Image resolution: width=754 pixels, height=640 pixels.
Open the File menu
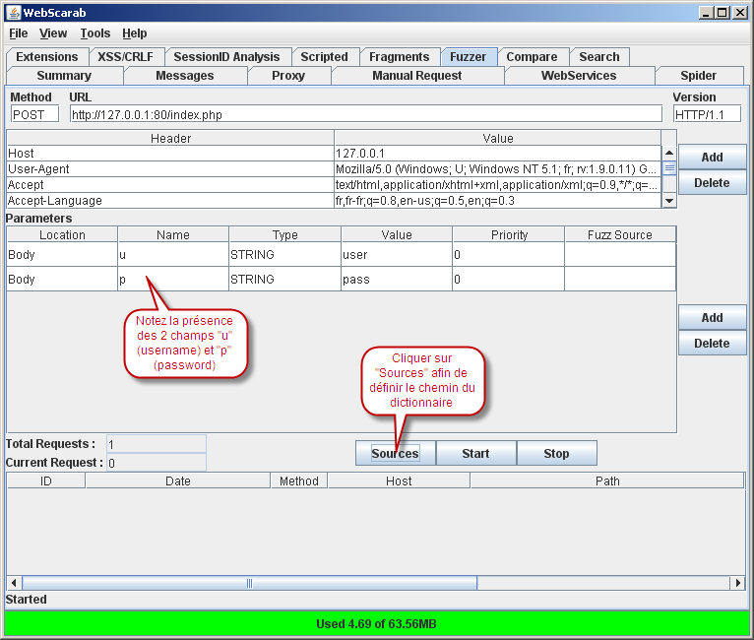pos(19,33)
